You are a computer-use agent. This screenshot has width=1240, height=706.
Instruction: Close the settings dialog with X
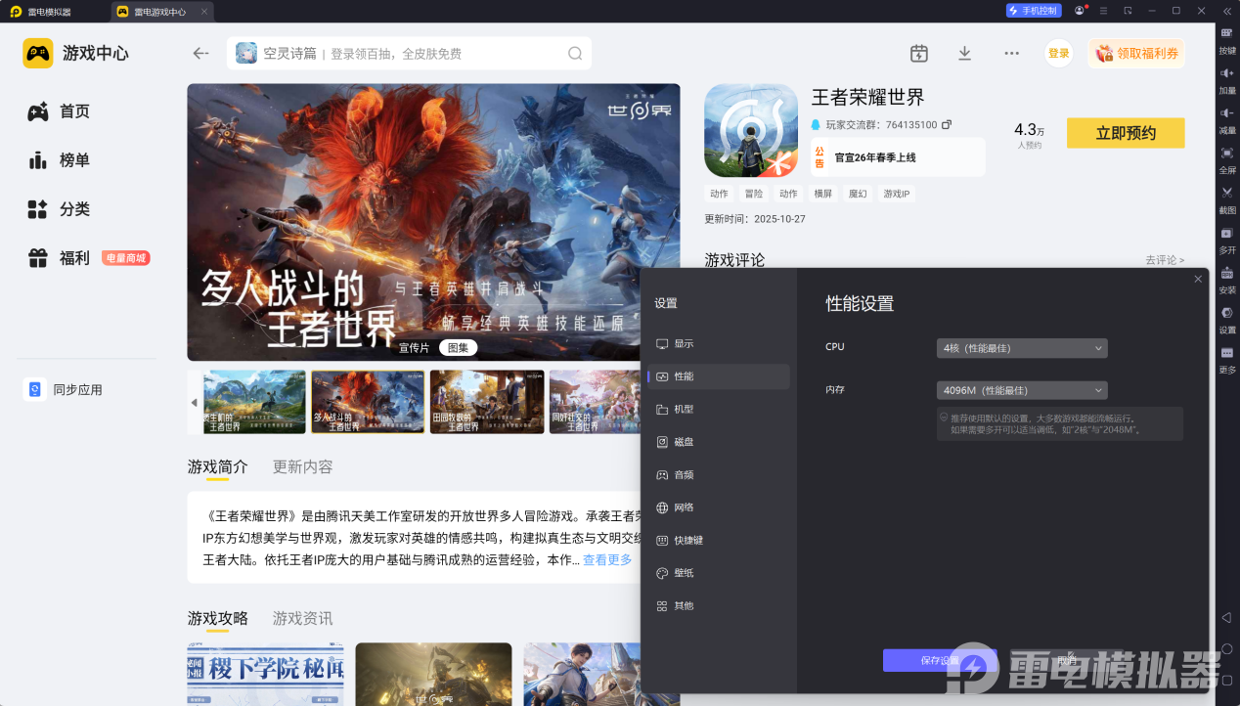coord(1198,280)
